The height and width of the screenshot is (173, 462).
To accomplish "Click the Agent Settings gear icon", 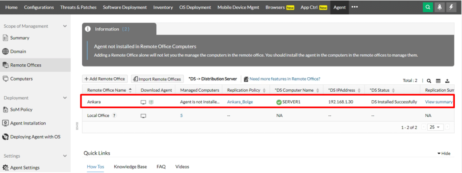I will [5, 168].
